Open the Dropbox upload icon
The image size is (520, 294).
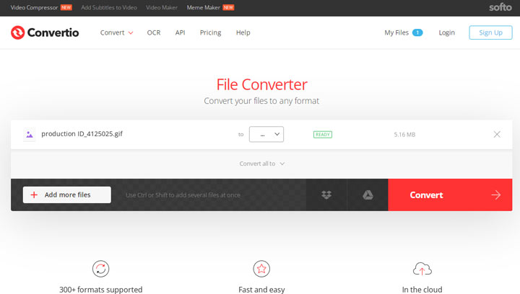pyautogui.click(x=326, y=195)
